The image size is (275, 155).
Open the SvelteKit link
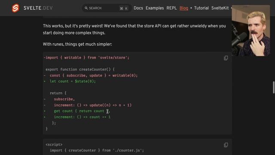coord(220,8)
